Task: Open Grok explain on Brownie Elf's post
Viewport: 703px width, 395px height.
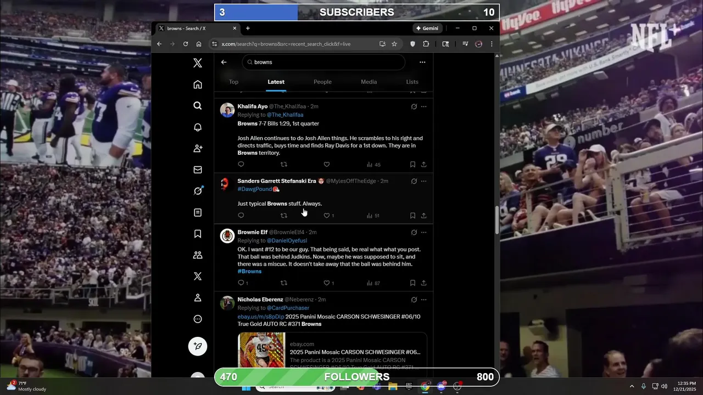Action: click(x=414, y=232)
